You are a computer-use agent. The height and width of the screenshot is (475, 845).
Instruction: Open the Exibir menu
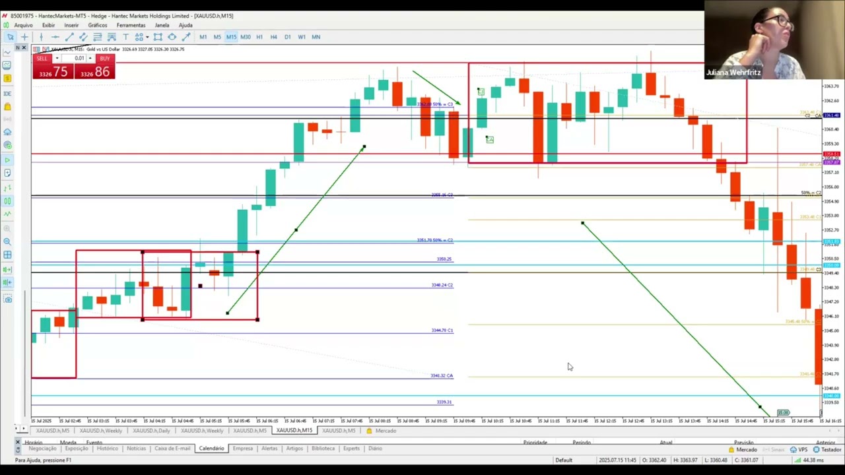click(48, 25)
